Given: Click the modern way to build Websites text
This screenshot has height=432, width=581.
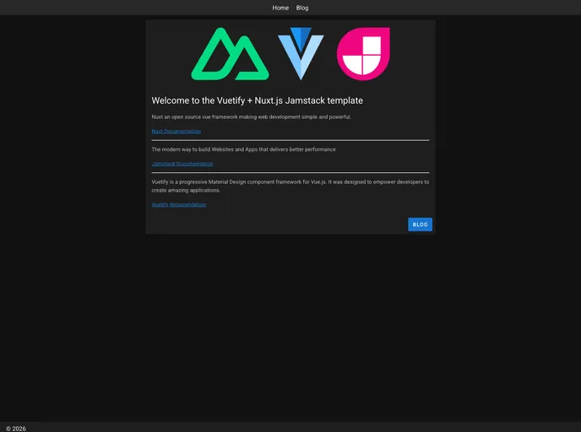Looking at the screenshot, I should 243,149.
